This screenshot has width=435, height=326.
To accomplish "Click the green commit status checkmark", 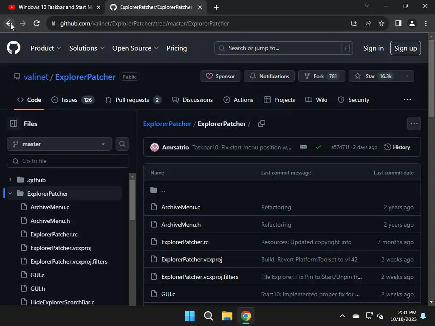I will click(319, 147).
